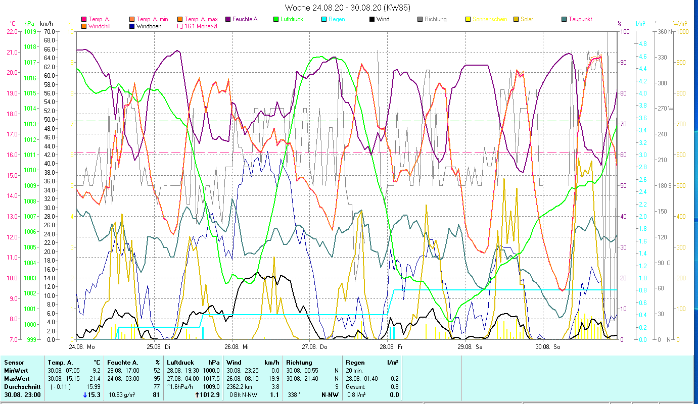Click the hPa axis unit label

(29, 24)
